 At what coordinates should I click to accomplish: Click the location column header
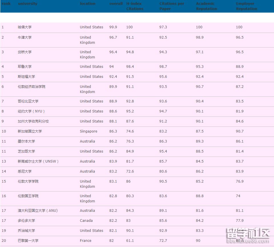(87, 4)
